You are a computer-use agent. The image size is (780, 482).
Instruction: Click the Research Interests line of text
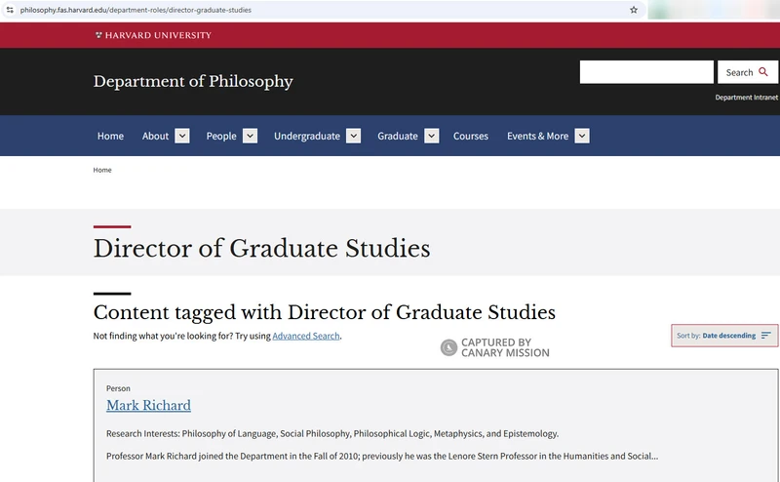pyautogui.click(x=332, y=433)
